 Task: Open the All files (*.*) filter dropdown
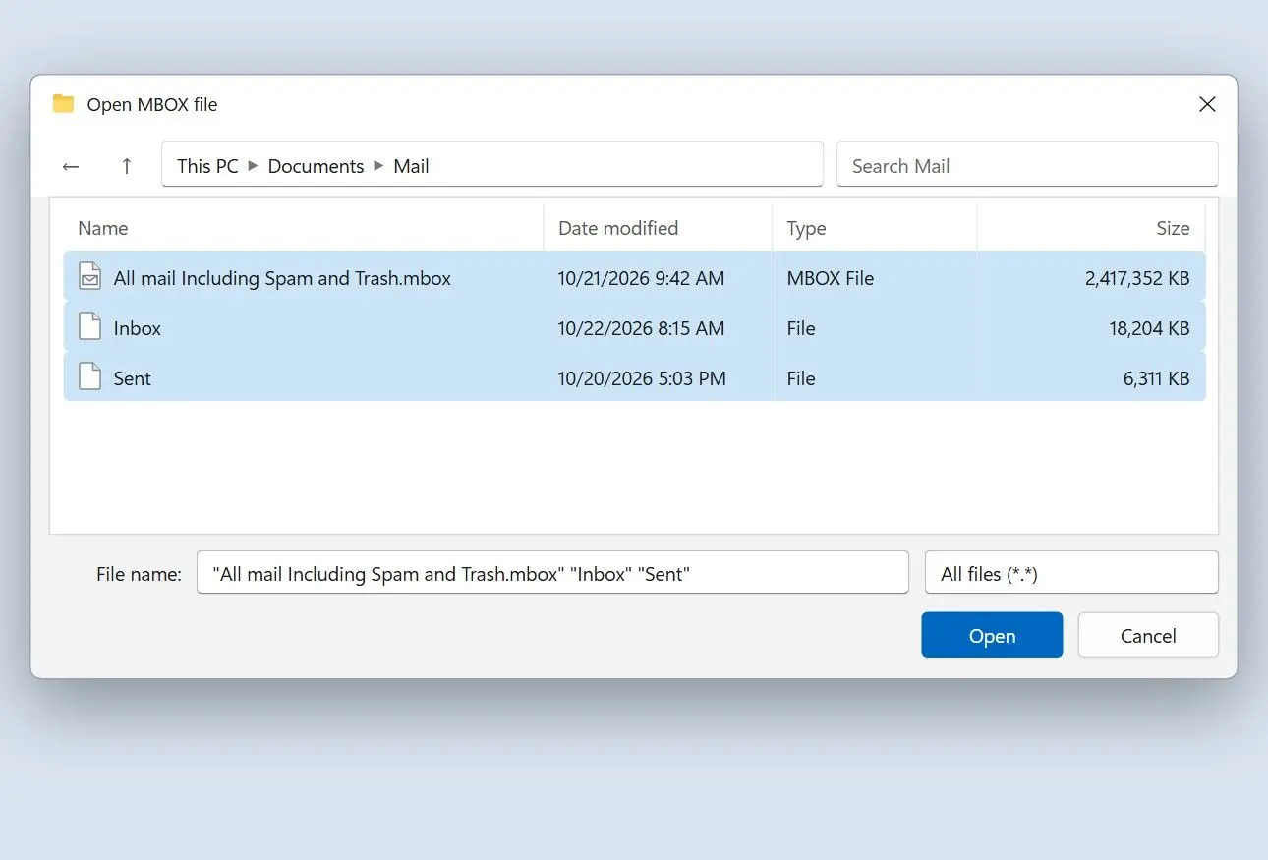point(1071,573)
